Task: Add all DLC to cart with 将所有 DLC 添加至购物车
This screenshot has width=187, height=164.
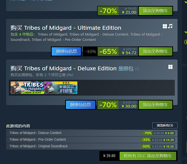Action: point(148,156)
